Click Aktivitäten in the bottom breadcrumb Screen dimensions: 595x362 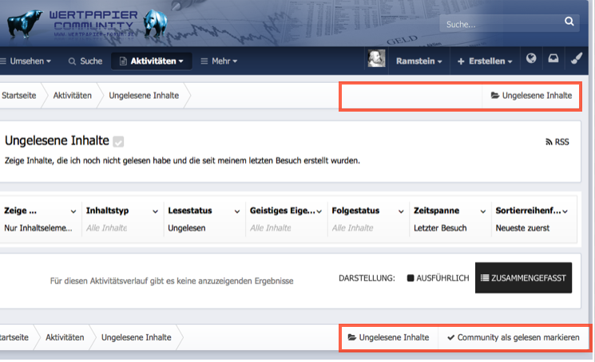tap(65, 337)
